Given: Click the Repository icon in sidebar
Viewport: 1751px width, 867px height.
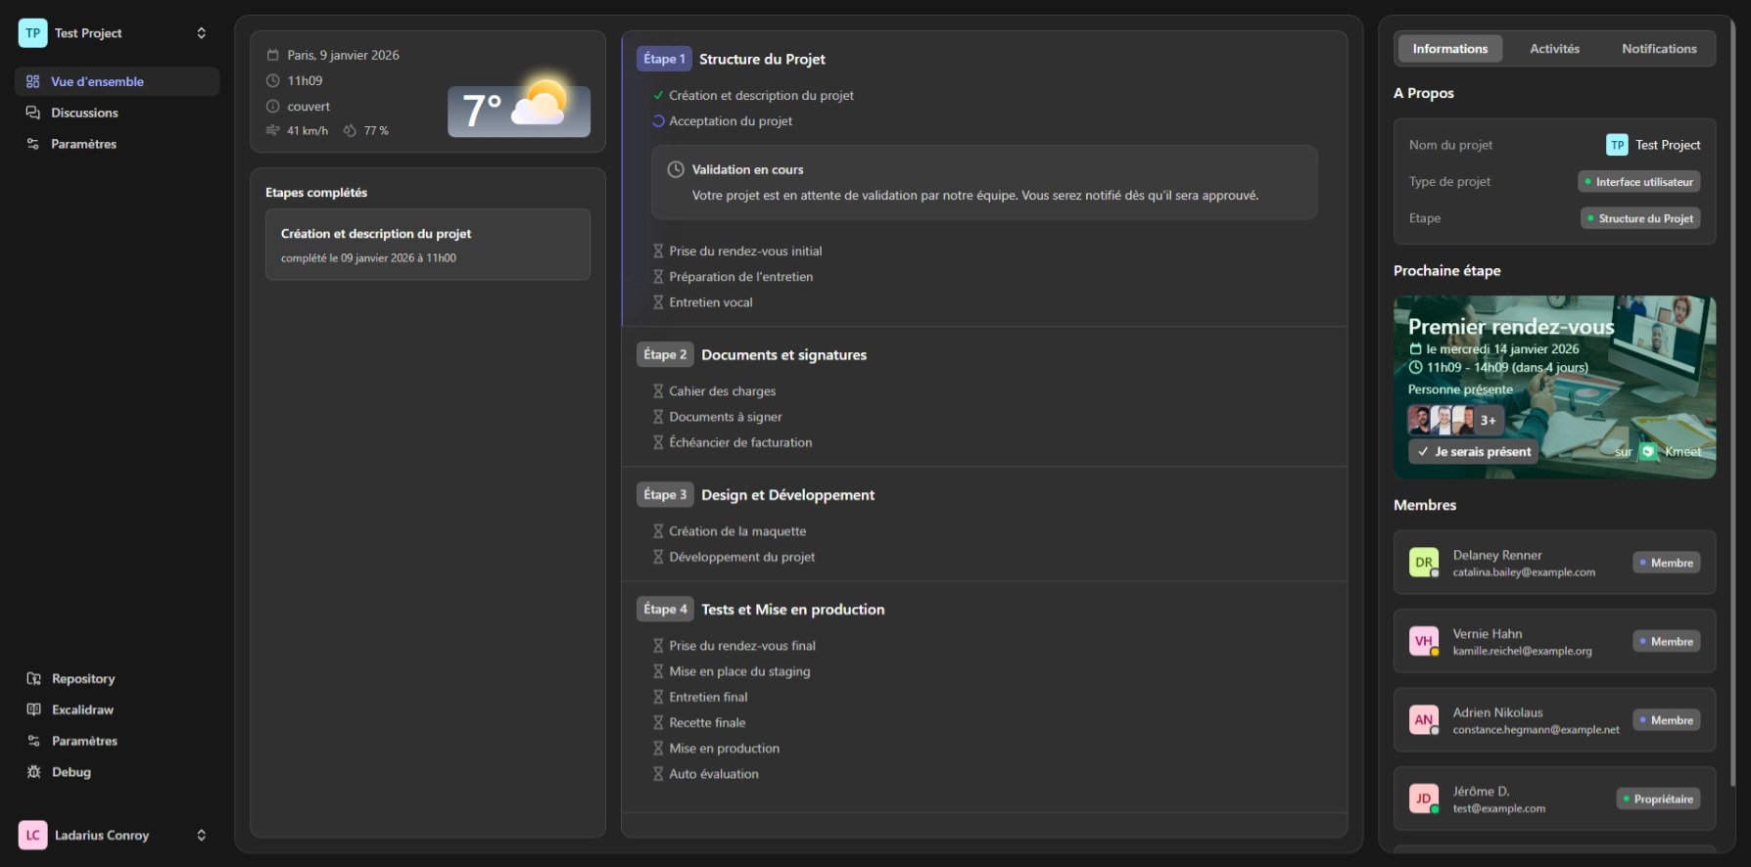Looking at the screenshot, I should (33, 679).
